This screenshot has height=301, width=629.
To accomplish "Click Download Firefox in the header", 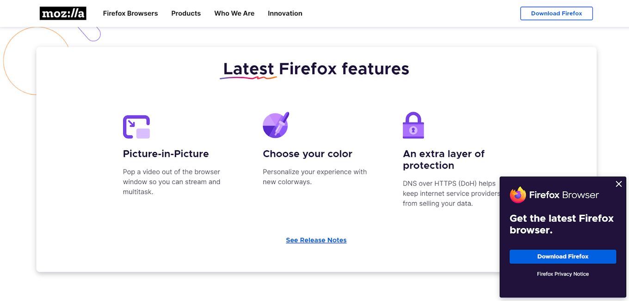I will click(556, 13).
